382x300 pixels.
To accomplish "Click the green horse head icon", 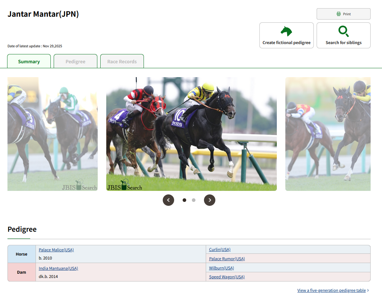I will point(286,31).
